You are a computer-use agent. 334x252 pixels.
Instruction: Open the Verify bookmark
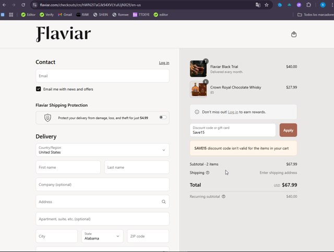46,15
